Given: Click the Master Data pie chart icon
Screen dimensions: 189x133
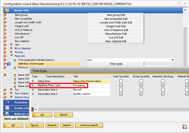Looking at the screenshot, I should coord(7,10).
